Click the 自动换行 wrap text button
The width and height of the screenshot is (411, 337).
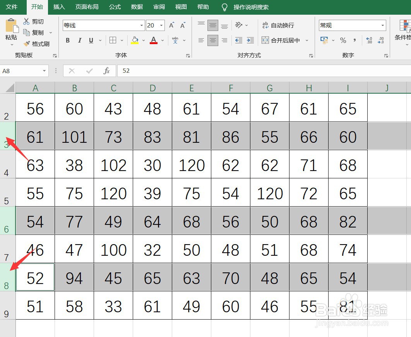tap(278, 25)
